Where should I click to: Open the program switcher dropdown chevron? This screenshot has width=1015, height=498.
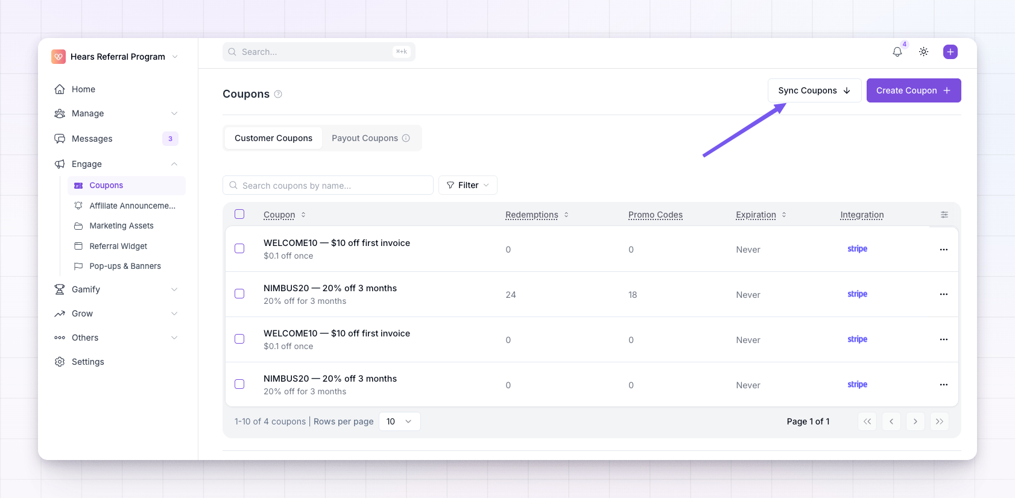pos(175,57)
